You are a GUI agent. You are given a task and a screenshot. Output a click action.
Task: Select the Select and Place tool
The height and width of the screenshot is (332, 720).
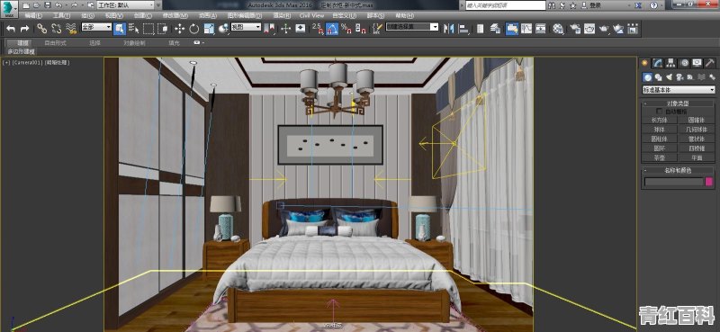[223, 29]
